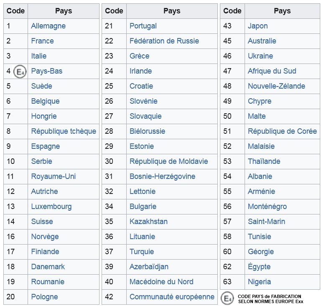Viewport: 324px width, 306px height.
Task: Open the Allemagne country link
Action: (48, 26)
